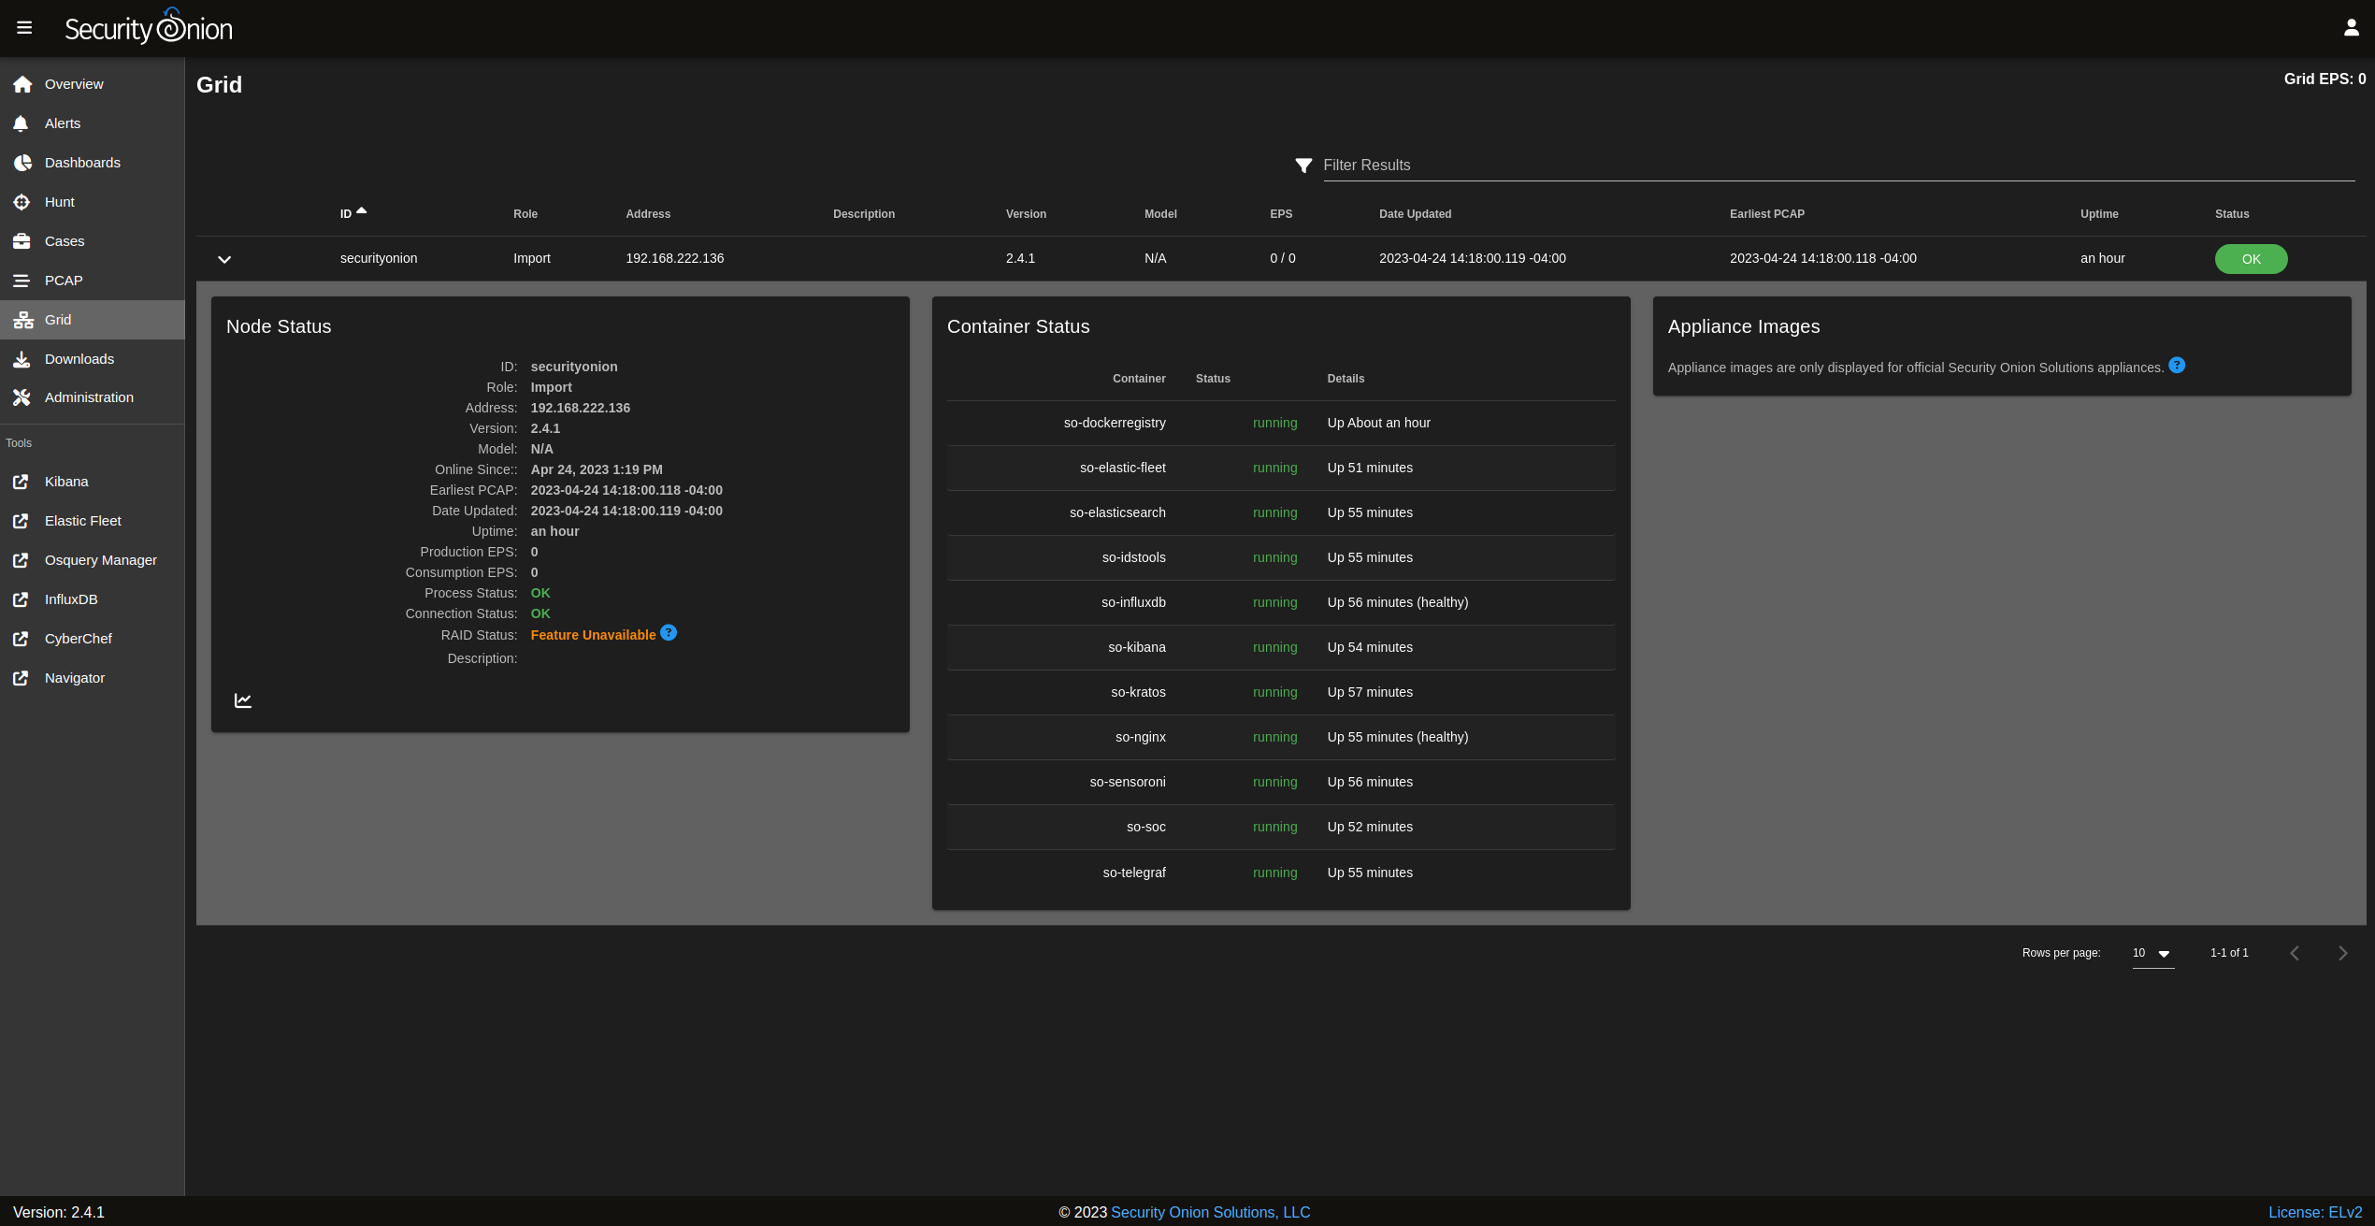Sort grid by EPS column header
The width and height of the screenshot is (2375, 1226).
tap(1281, 214)
